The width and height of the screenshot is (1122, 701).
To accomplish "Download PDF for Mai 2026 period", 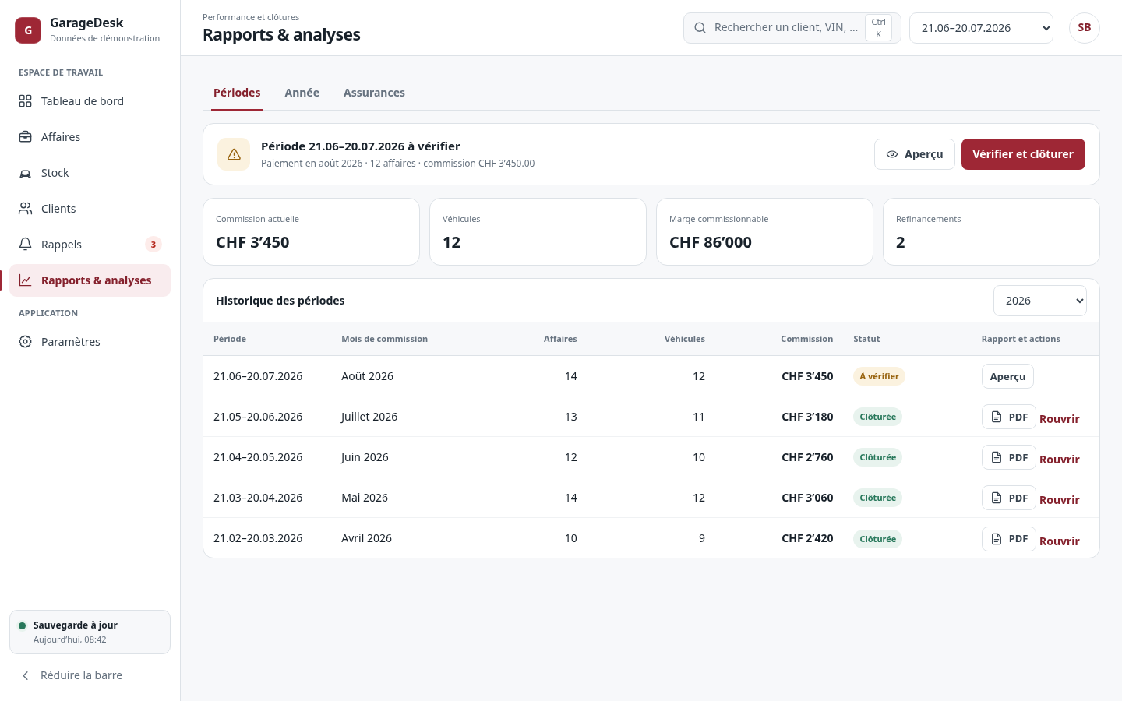I will [1009, 498].
